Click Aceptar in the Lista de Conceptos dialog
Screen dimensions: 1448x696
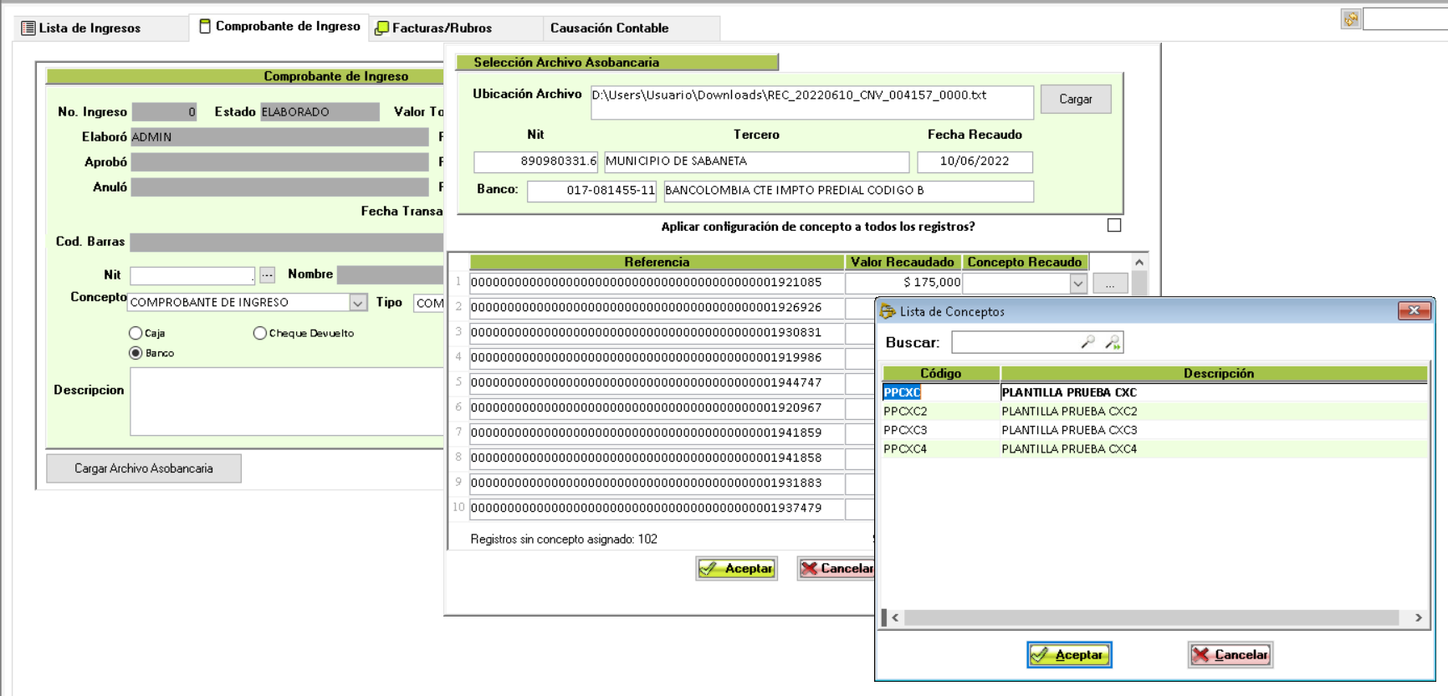[1069, 655]
